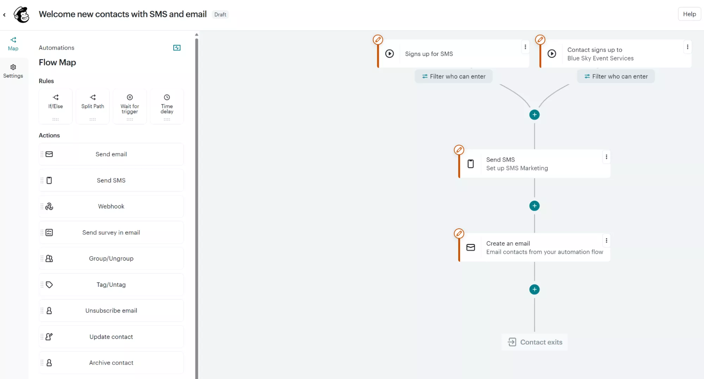Add a step below the merged triggers
This screenshot has height=379, width=704.
click(x=534, y=115)
